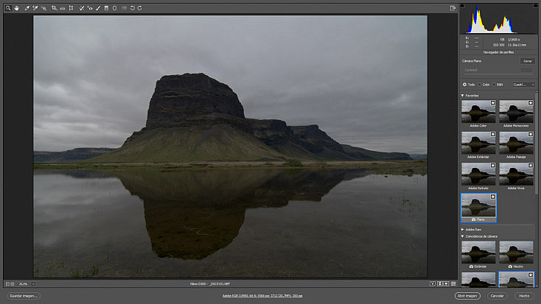
Task: Select the Color radio button
Action: click(480, 85)
